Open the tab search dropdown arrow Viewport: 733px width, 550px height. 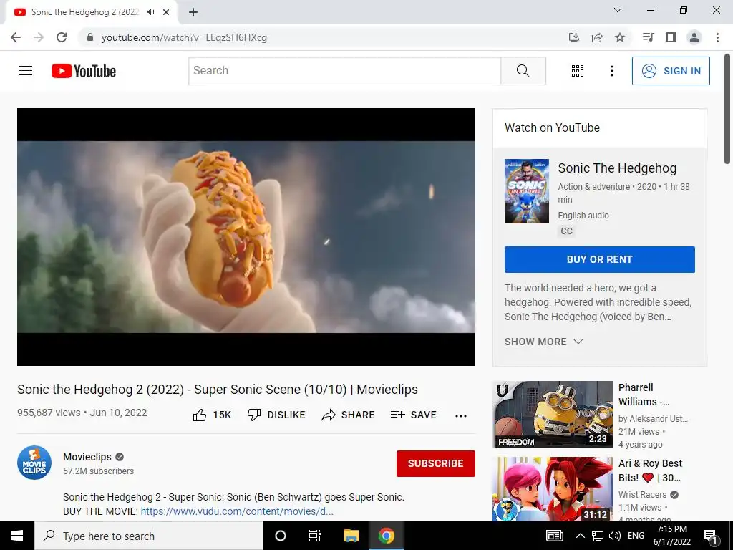click(618, 10)
